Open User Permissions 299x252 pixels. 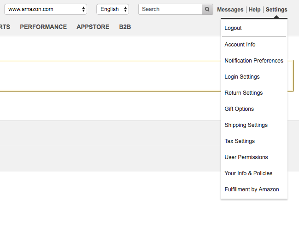point(246,157)
